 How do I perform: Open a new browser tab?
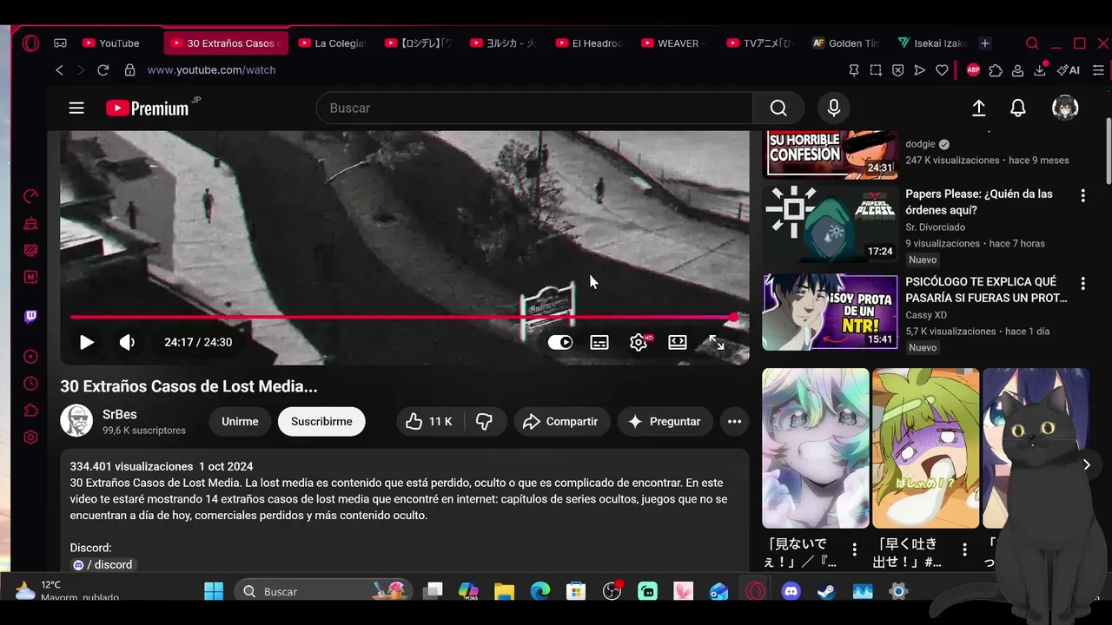pos(984,43)
